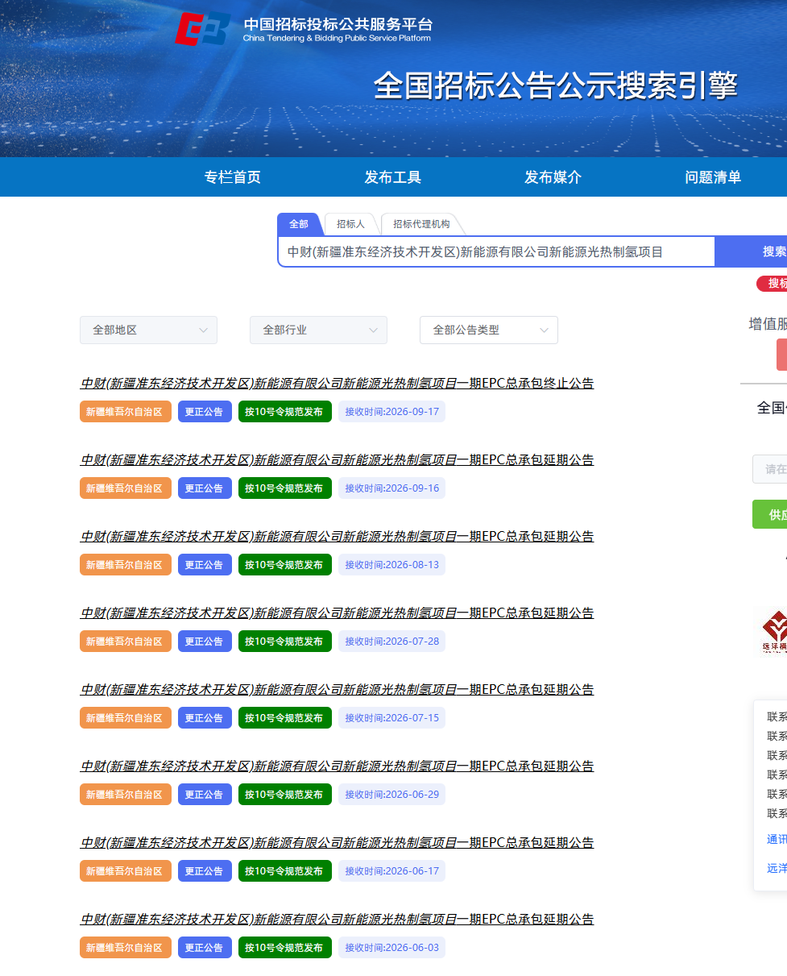Click the red 搜标 badge
This screenshot has height=976, width=787.
pyautogui.click(x=773, y=284)
